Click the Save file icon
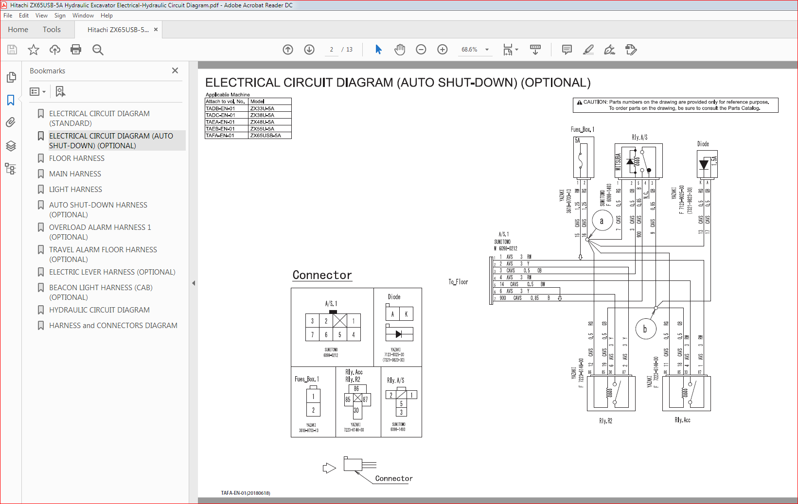798x504 pixels. pyautogui.click(x=12, y=50)
